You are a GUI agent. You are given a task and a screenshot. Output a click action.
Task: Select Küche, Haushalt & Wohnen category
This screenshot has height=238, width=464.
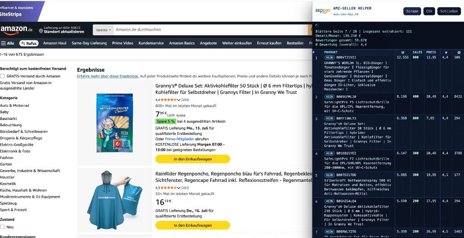24,190
